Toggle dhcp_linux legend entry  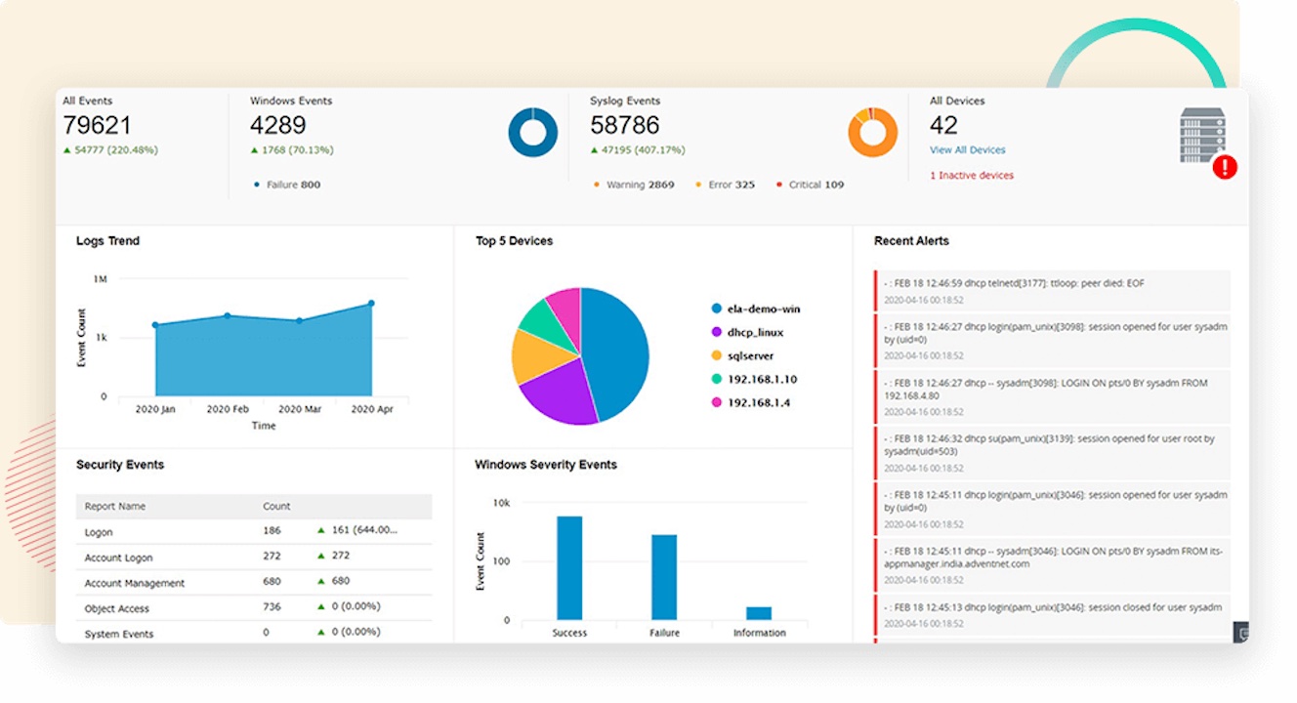coord(747,332)
